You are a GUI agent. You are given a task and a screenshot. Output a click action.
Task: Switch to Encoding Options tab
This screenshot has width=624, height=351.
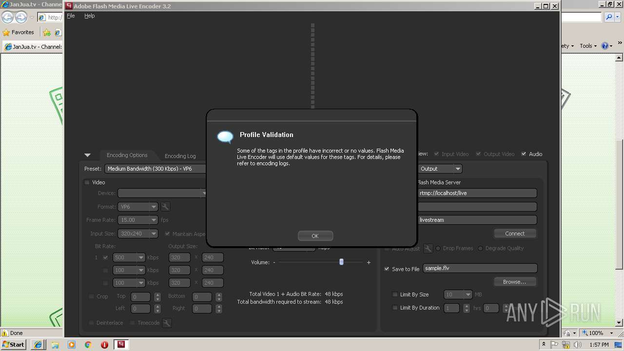tap(127, 155)
